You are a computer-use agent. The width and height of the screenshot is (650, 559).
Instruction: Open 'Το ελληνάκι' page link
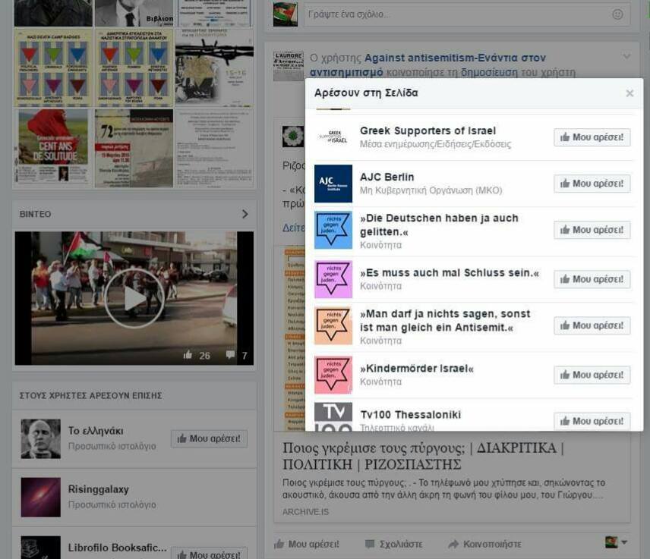96,431
